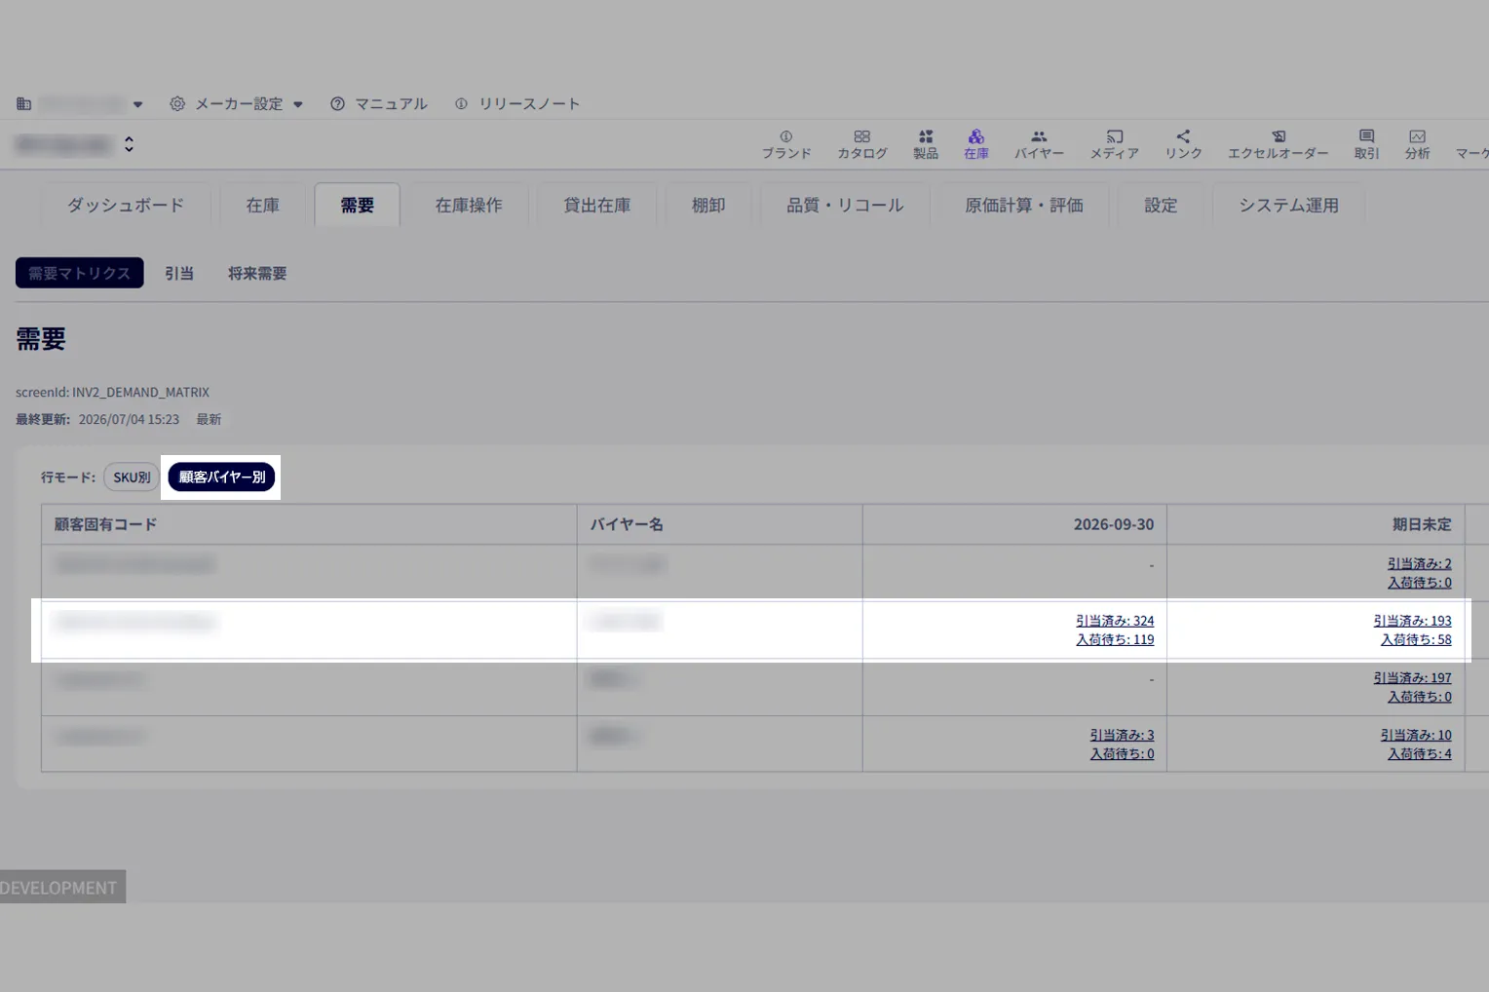The image size is (1489, 992).
Task: Switch to the 品質・リコール tab
Action: pos(845,205)
